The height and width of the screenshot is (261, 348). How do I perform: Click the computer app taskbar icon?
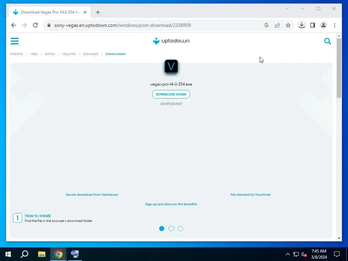pos(75,254)
